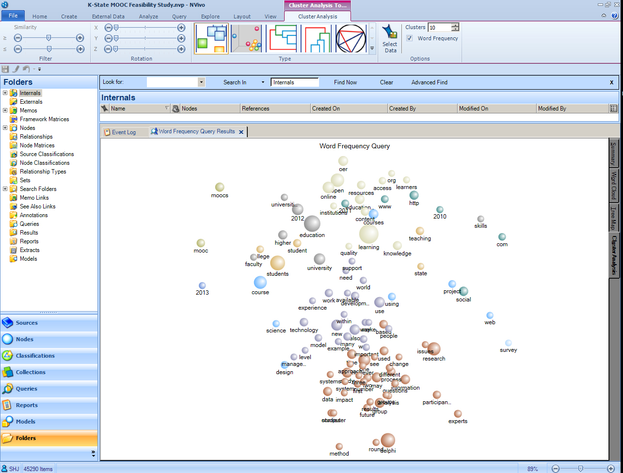
Task: Open the Sources navigation pane
Action: click(x=27, y=323)
